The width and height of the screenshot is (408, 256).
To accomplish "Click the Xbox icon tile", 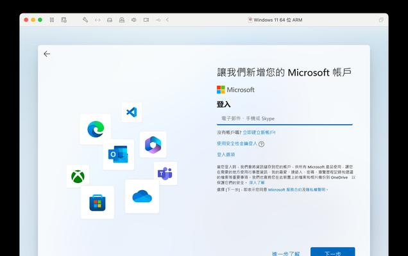I will click(78, 176).
